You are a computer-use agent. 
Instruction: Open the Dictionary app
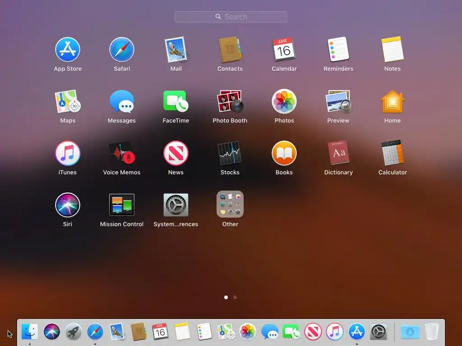click(338, 153)
